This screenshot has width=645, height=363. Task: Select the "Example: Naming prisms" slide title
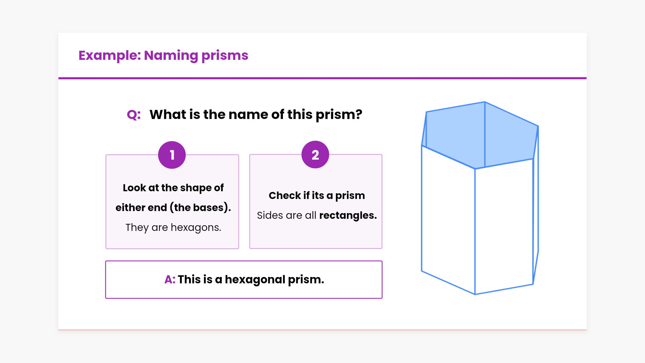(163, 55)
